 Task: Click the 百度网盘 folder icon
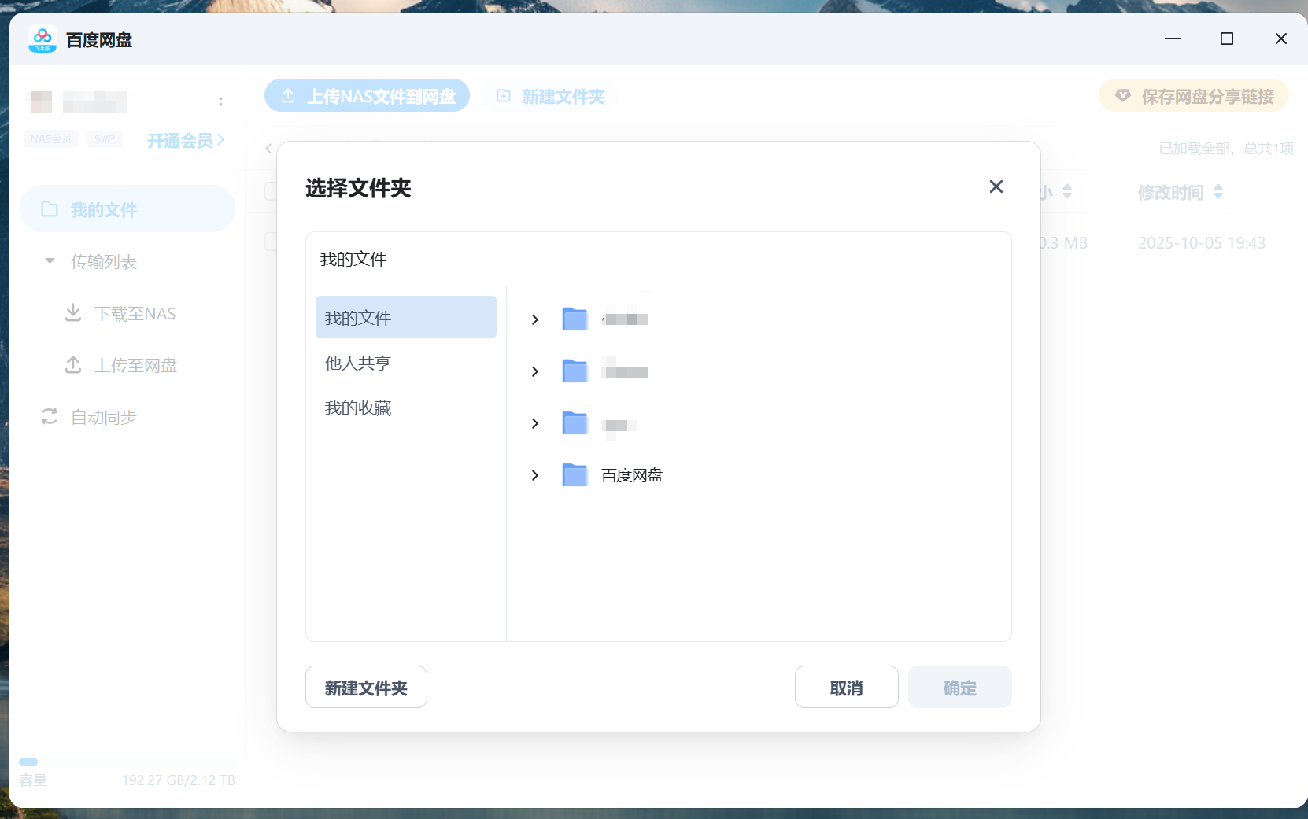click(575, 474)
